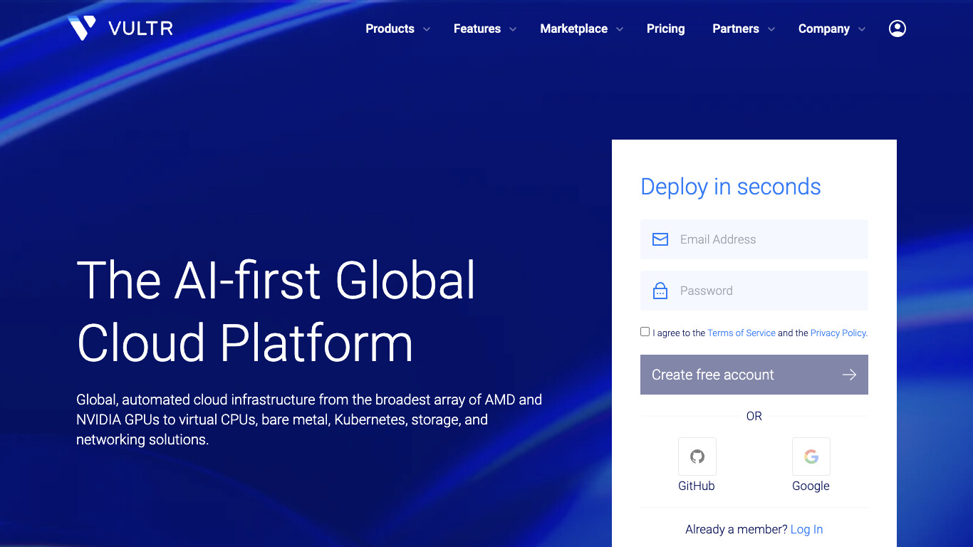The height and width of the screenshot is (547, 973).
Task: Click the GitHub label
Action: 697,486
